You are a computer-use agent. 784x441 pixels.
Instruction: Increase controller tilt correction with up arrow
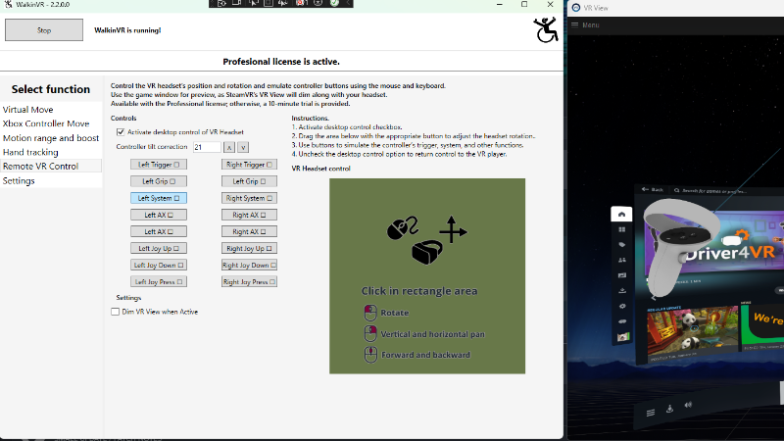[x=229, y=147]
